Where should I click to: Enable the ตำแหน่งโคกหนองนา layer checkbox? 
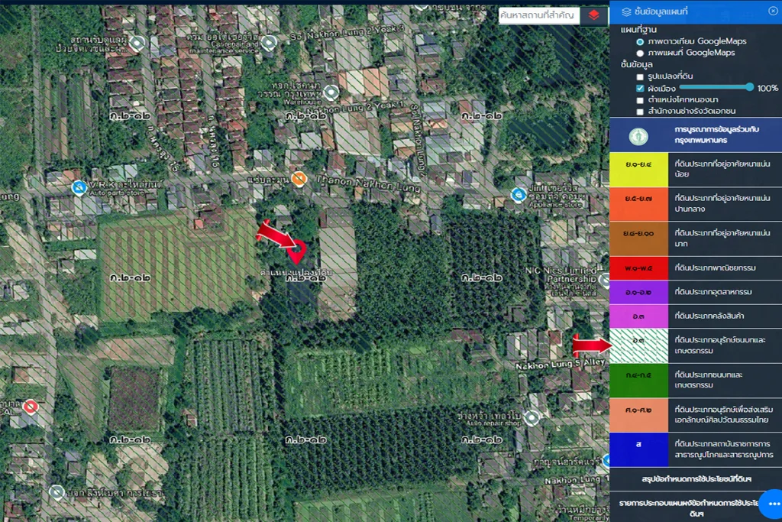[x=640, y=100]
